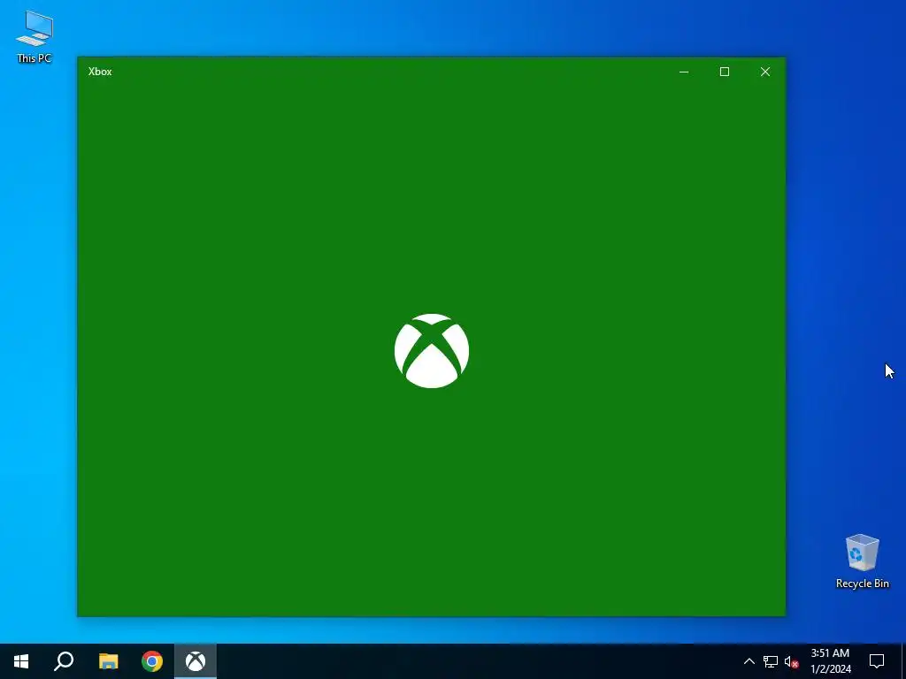Screen dimensions: 906x679
Task: Minimize the Xbox window
Action: pyautogui.click(x=684, y=72)
